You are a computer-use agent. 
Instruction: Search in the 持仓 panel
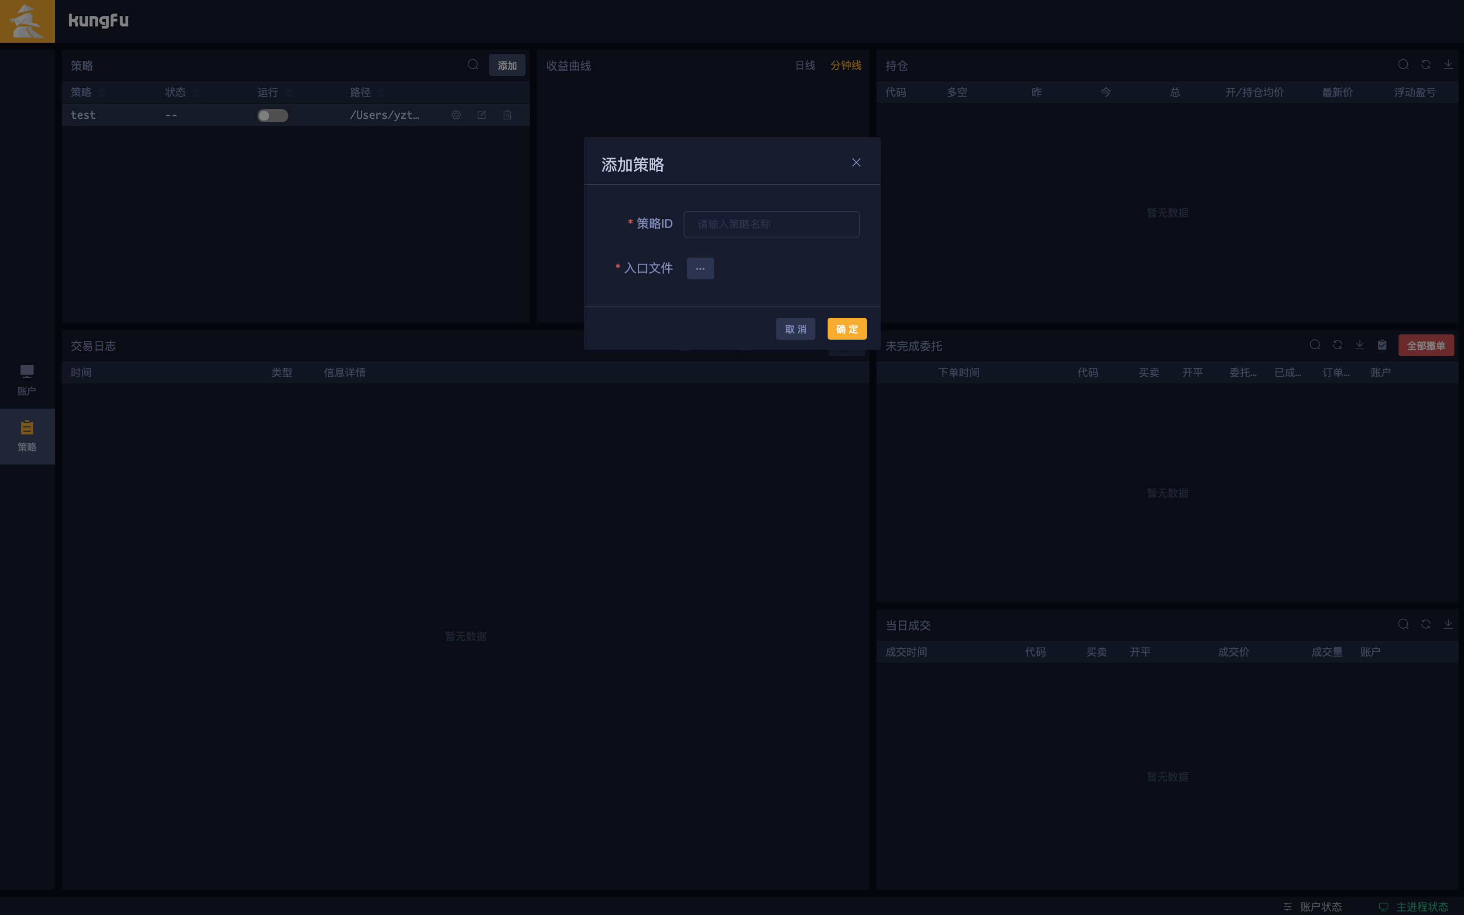click(1403, 65)
